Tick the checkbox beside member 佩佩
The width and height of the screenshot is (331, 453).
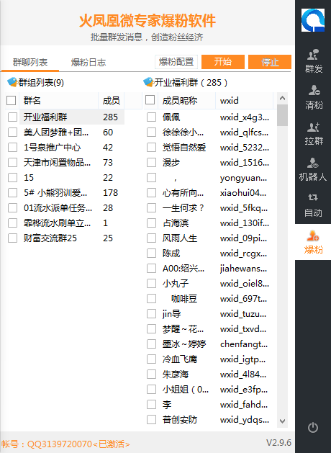152,117
